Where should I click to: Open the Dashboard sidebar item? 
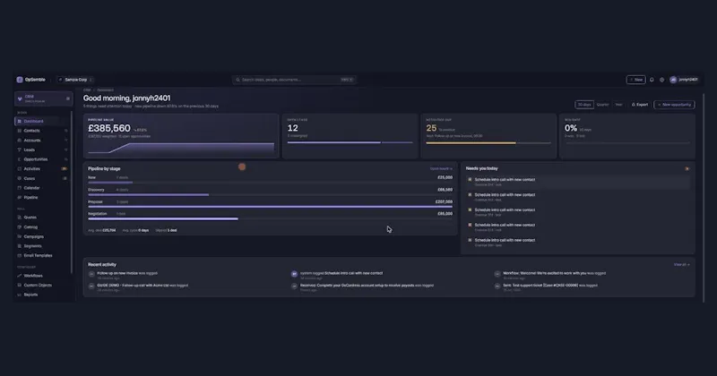click(x=43, y=121)
